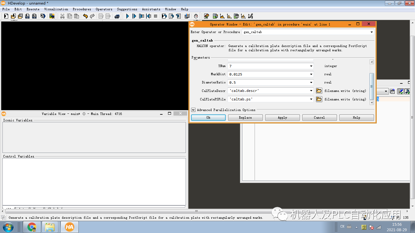
Task: Click the Save program disk icon
Action: click(27, 16)
